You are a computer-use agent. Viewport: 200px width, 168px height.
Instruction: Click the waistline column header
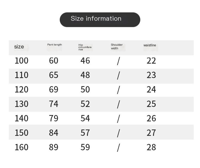click(x=150, y=45)
